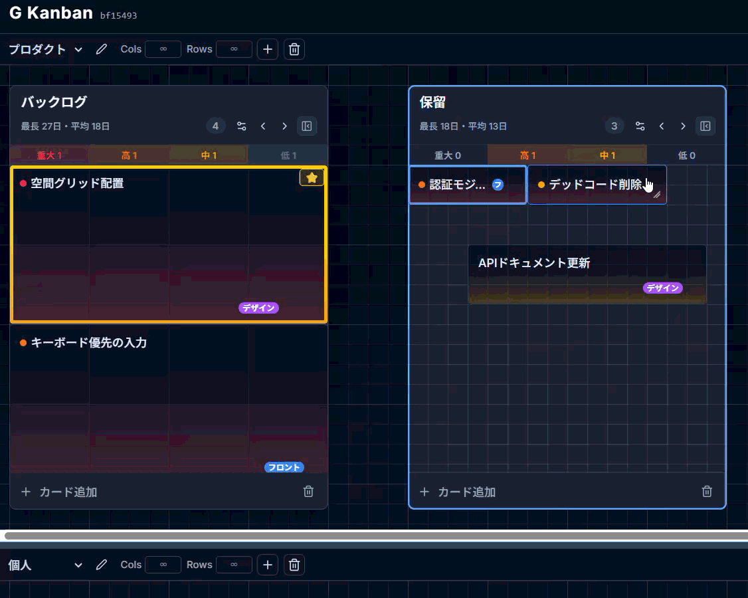Focus the Rows field in プロダクト toolbar
Screen dimensions: 748x598
(x=234, y=49)
